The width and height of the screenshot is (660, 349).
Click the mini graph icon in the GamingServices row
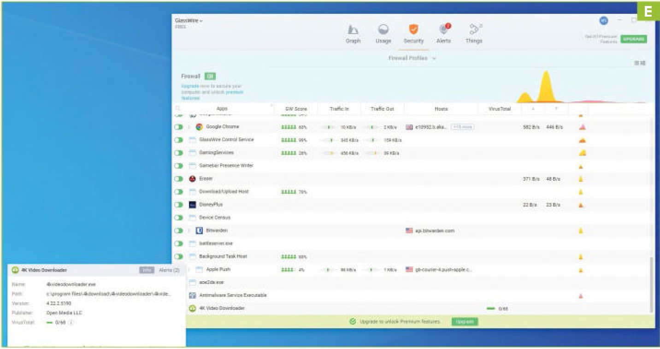pyautogui.click(x=582, y=153)
